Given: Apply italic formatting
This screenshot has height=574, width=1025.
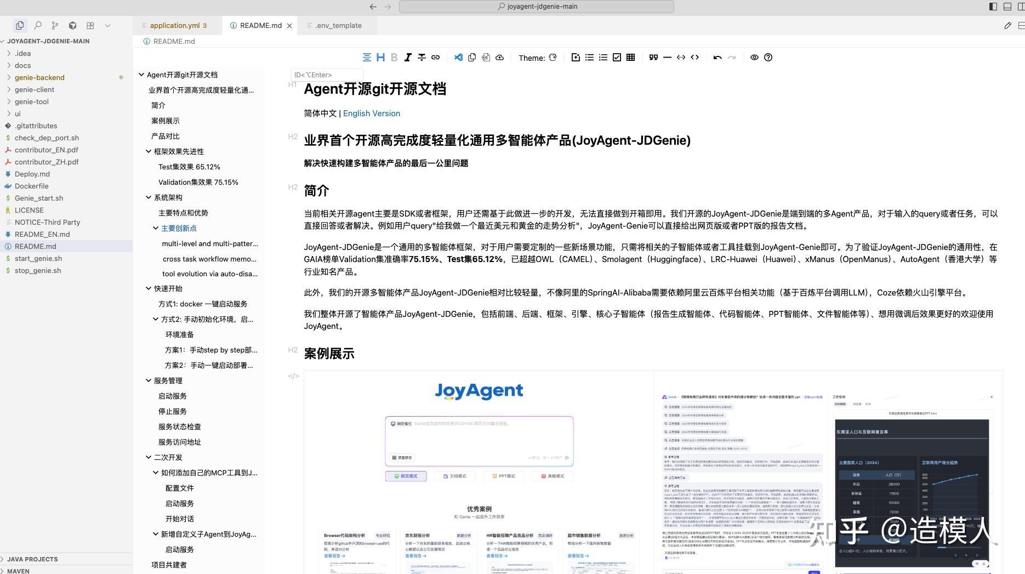Looking at the screenshot, I should (x=408, y=57).
